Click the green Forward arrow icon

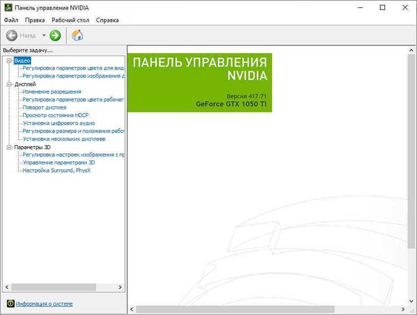[55, 36]
